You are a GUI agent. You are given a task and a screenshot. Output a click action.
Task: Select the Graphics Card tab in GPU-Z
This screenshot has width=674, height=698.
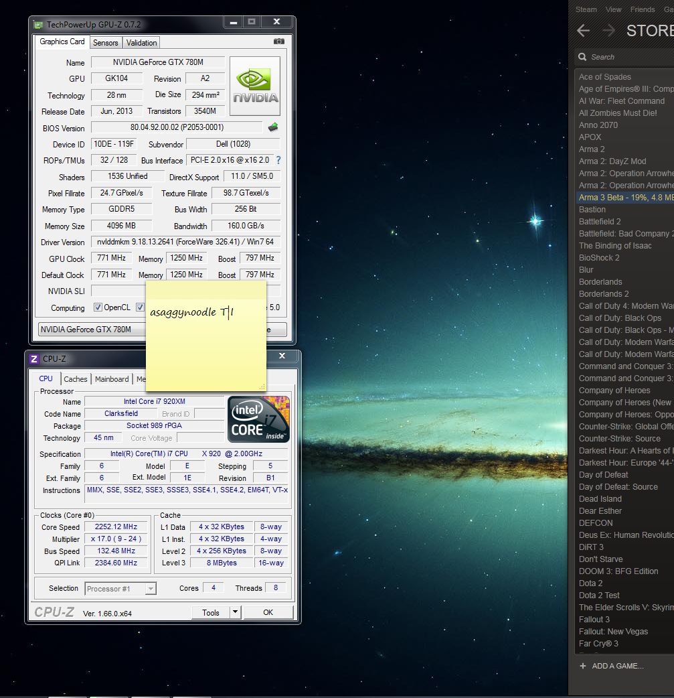pos(62,42)
